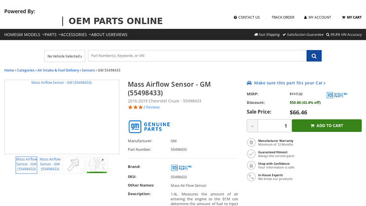Decrease quantity with the minus button
This screenshot has width=366, height=206.
click(253, 126)
